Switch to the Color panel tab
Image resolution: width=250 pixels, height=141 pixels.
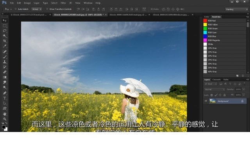[207, 17]
